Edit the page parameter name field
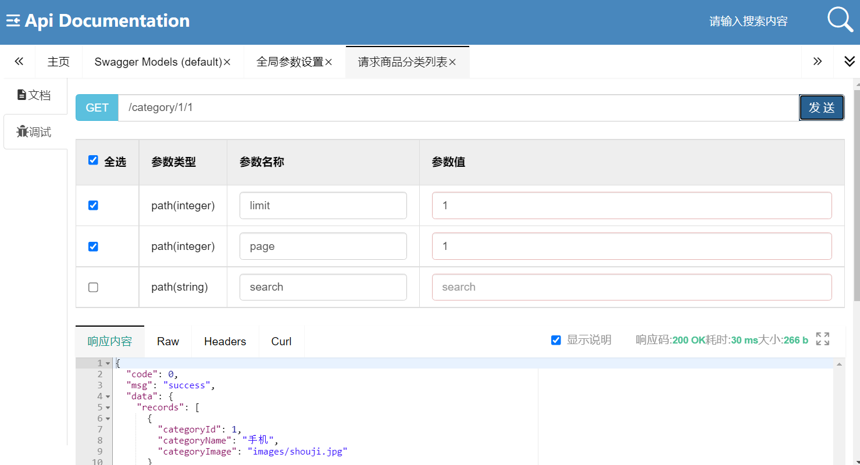Screen dimensions: 860x465 coord(323,246)
